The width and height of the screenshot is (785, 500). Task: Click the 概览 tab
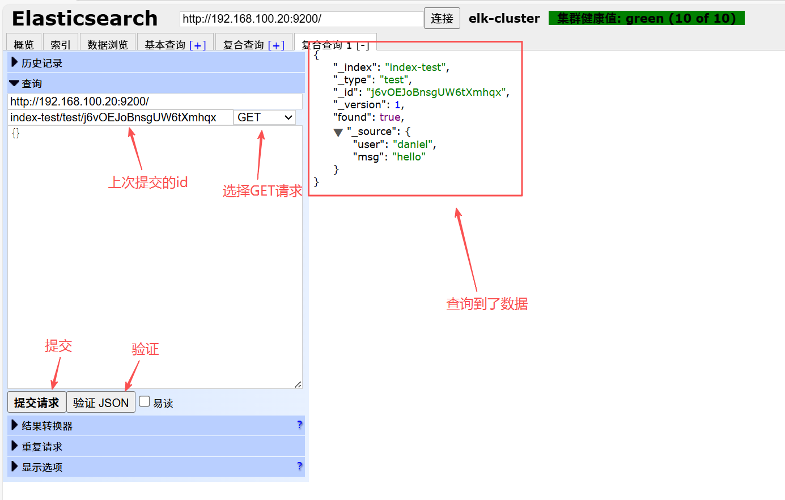coord(24,44)
